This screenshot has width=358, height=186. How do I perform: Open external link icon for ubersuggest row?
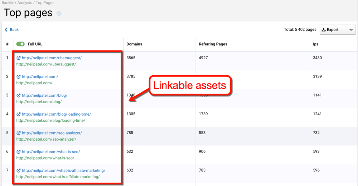[x=19, y=58]
